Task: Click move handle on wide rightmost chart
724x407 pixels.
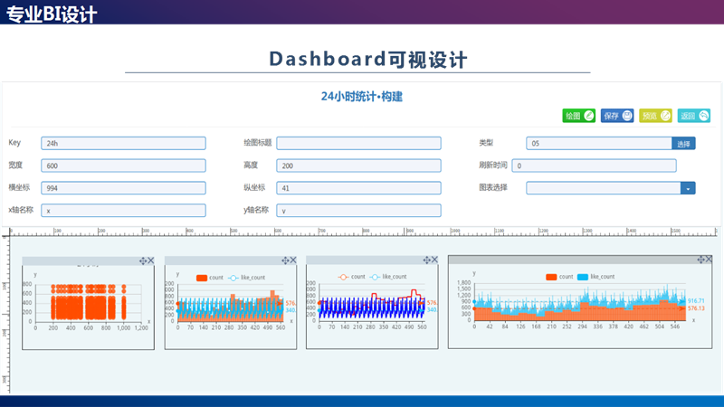Action: coord(699,260)
